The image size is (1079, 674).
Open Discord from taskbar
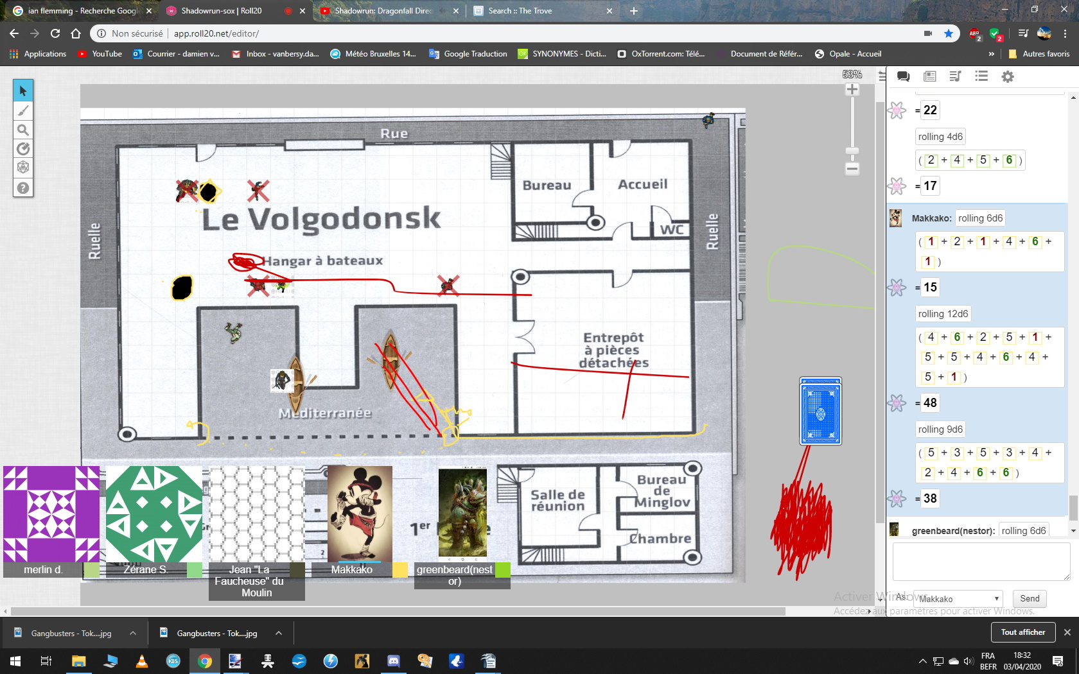393,661
